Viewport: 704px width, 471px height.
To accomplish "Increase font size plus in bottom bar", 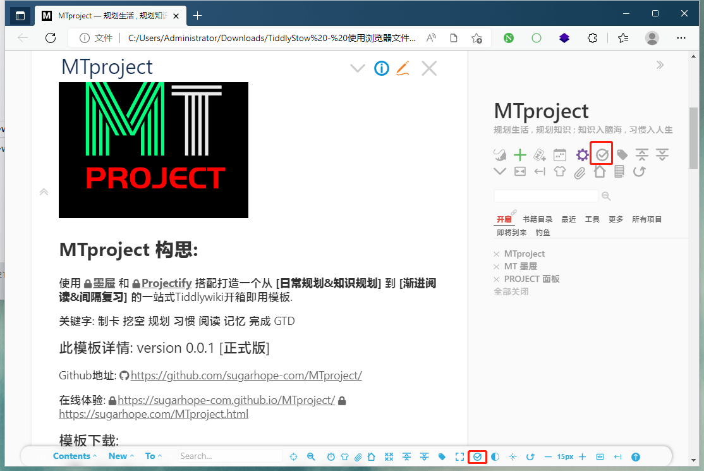I will coord(582,456).
